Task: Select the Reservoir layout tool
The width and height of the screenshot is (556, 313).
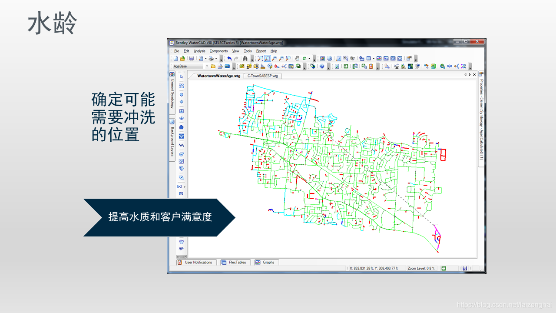Action: point(182,118)
